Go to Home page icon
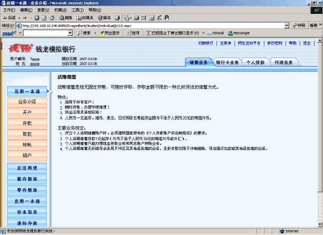The image size is (323, 235). click(52, 18)
